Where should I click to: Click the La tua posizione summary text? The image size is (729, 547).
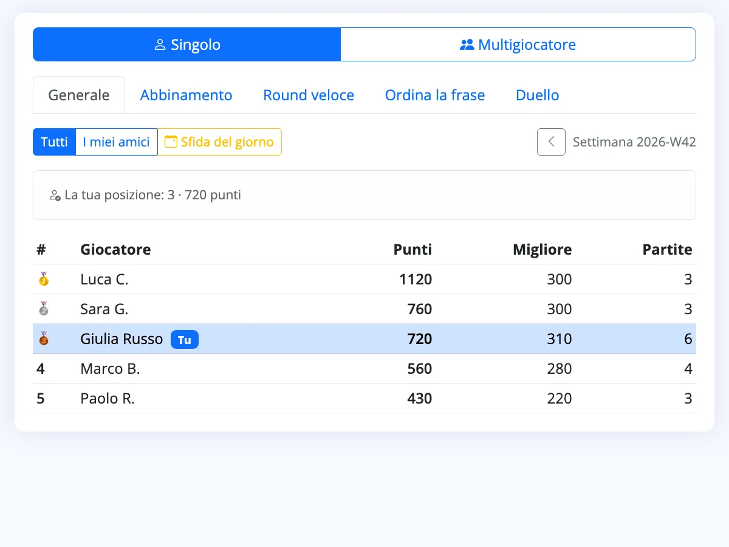(152, 195)
